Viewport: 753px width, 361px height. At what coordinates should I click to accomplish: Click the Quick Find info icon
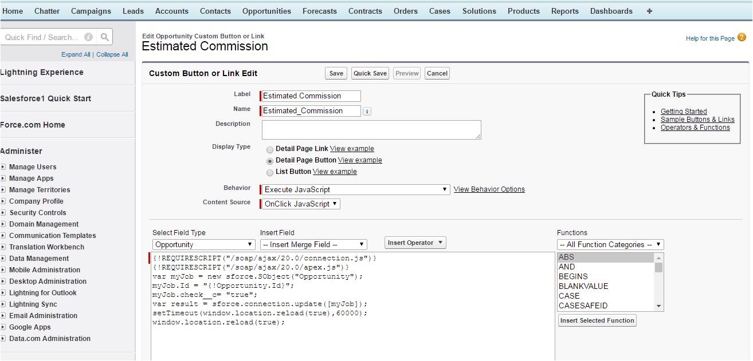88,37
